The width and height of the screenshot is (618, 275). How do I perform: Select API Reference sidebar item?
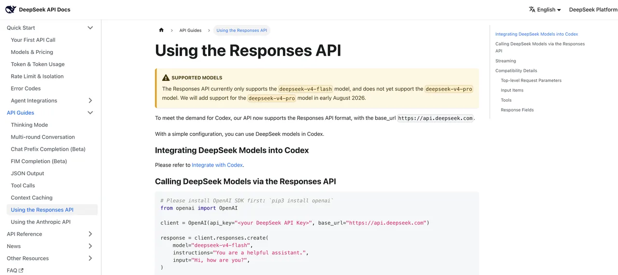[25, 234]
